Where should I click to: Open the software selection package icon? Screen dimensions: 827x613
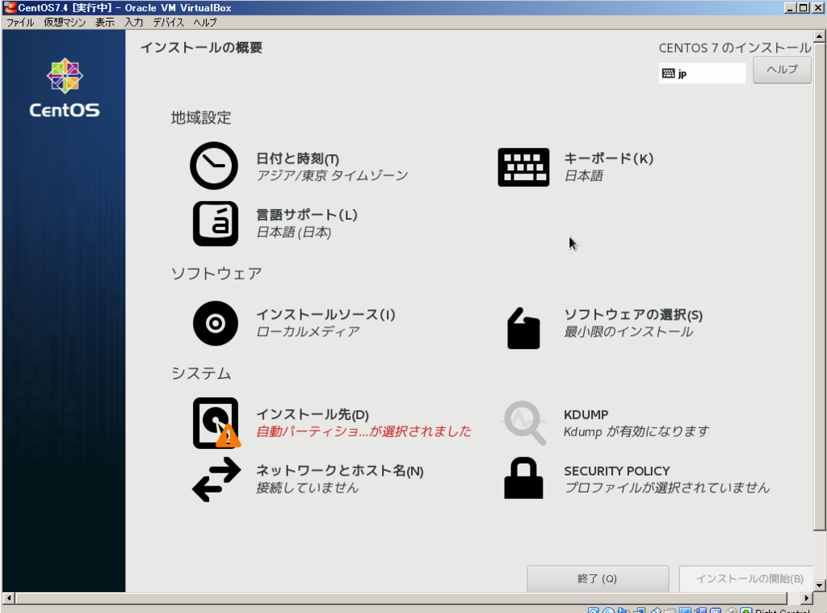[523, 328]
